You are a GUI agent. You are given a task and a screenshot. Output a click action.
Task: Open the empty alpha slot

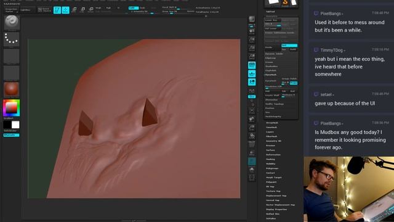(11, 56)
